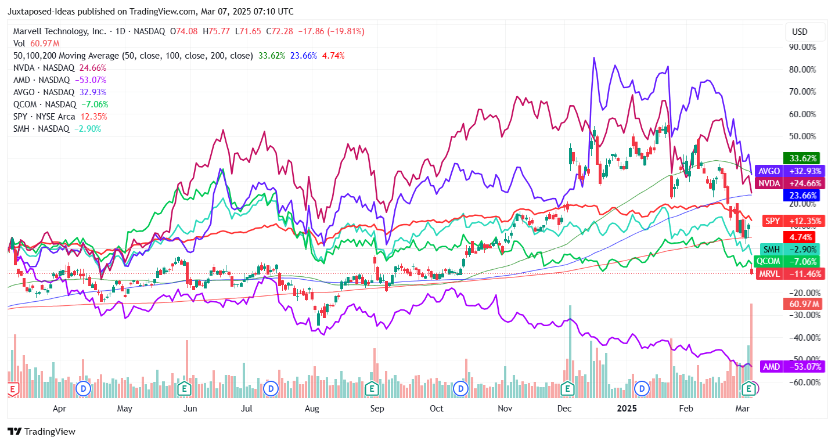The width and height of the screenshot is (835, 444).
Task: Click the AVGO +32.93% price scale label
Action: pyautogui.click(x=790, y=171)
